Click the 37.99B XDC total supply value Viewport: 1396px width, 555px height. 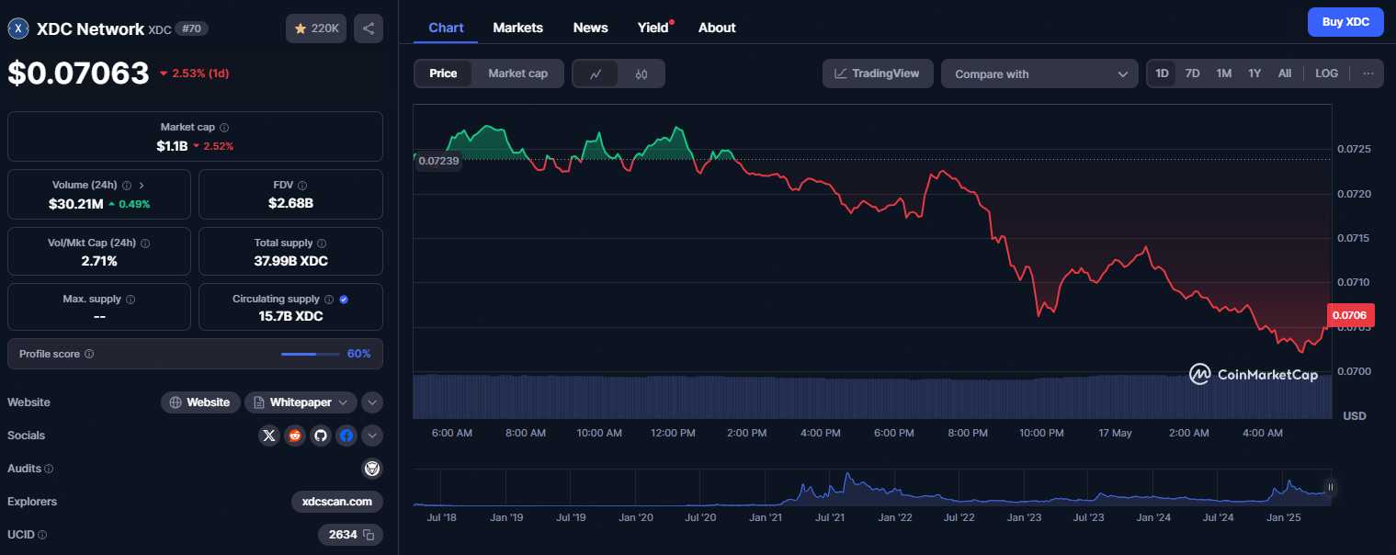tap(290, 261)
